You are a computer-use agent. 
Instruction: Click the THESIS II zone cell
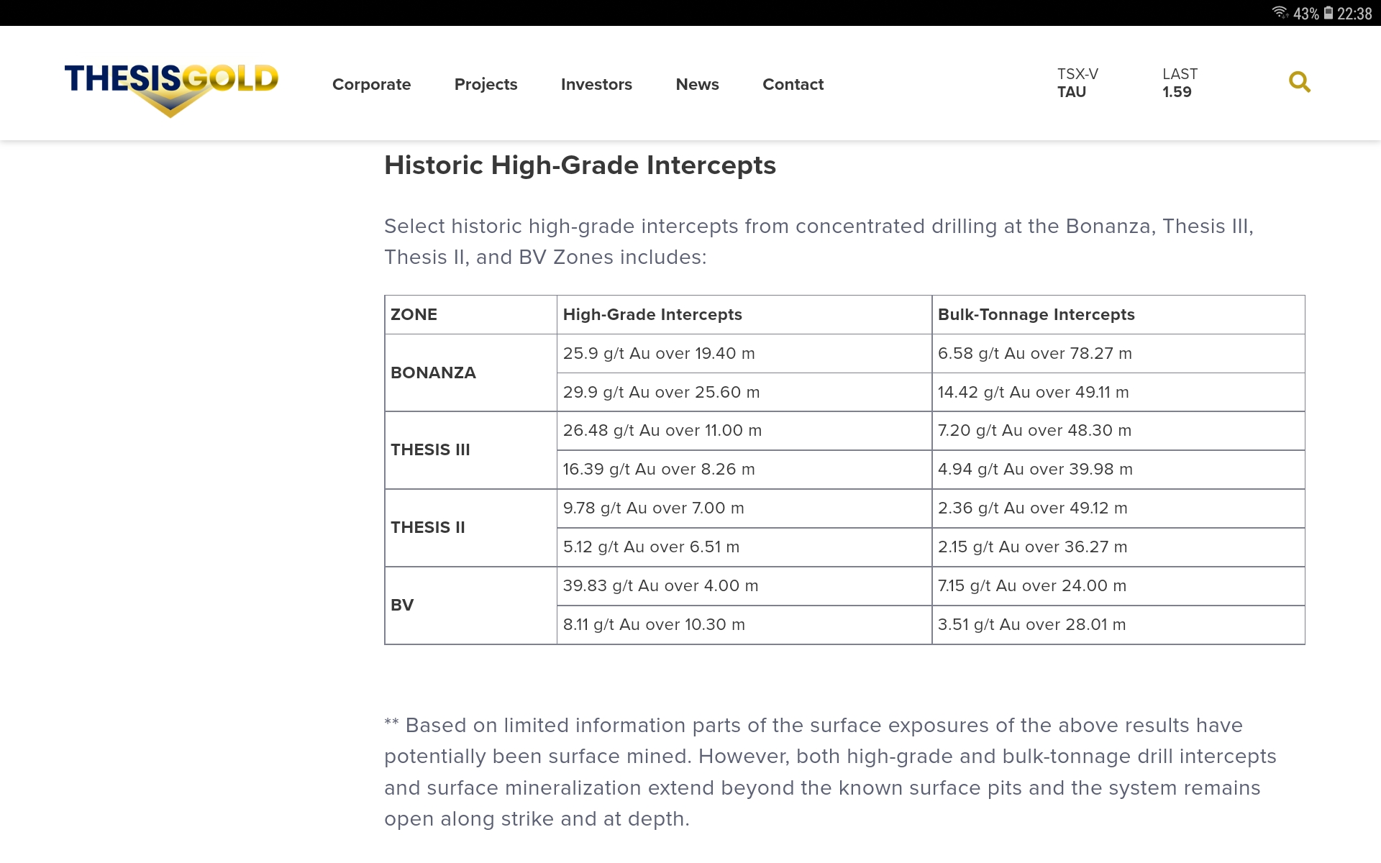428,527
